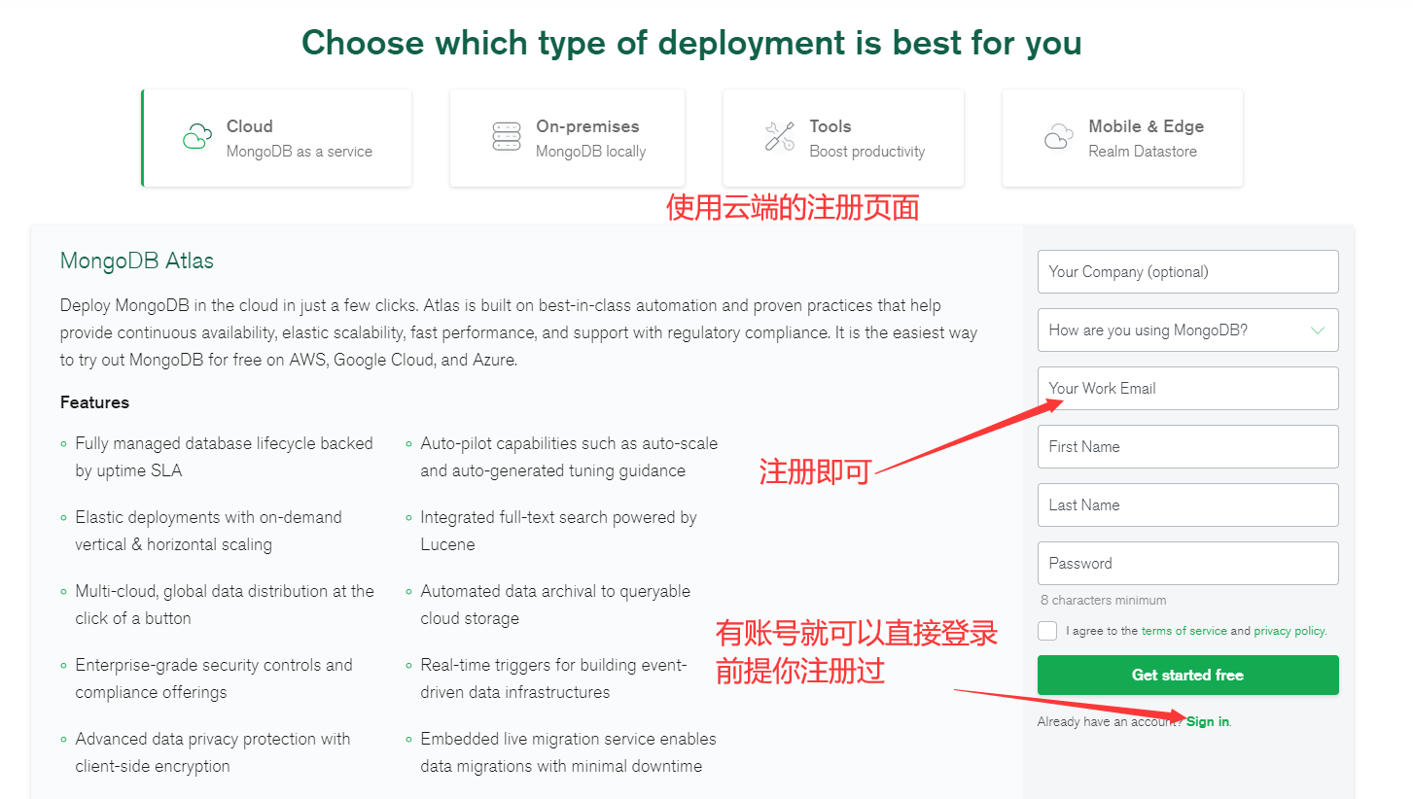Click the Choose which type of deployment heading
Screen dimensions: 1413x799
(x=691, y=43)
